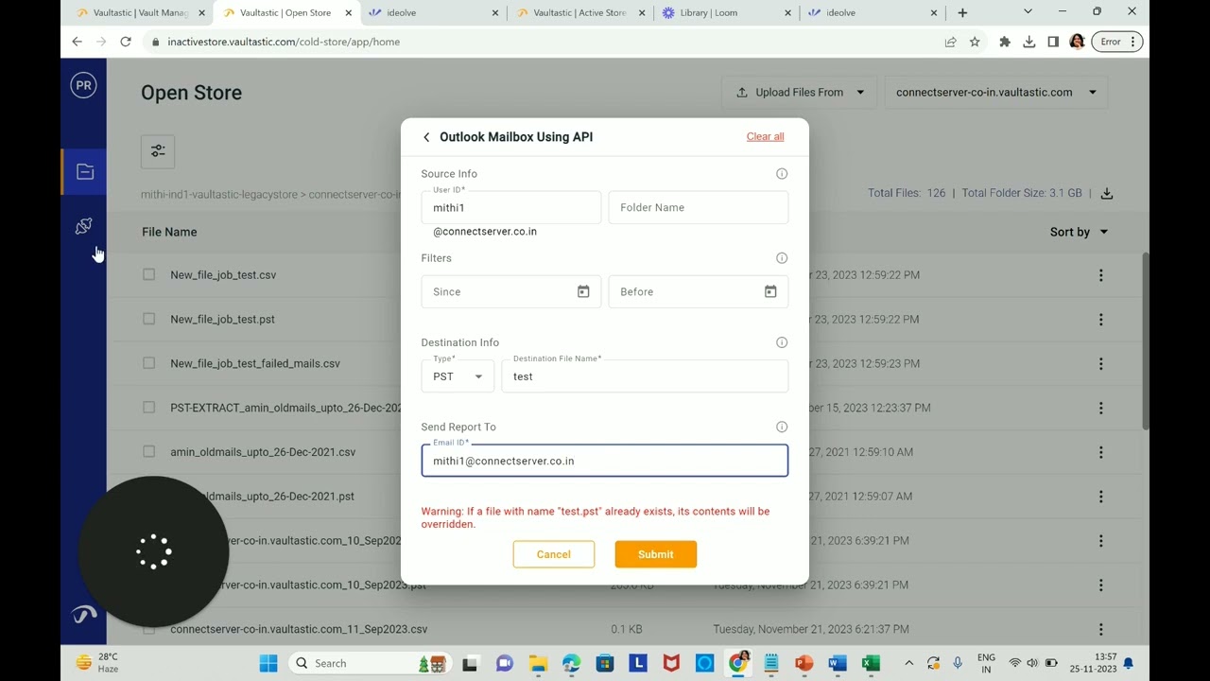
Task: Open more options for New_file_job_test_failed_mails.csv
Action: [1100, 364]
